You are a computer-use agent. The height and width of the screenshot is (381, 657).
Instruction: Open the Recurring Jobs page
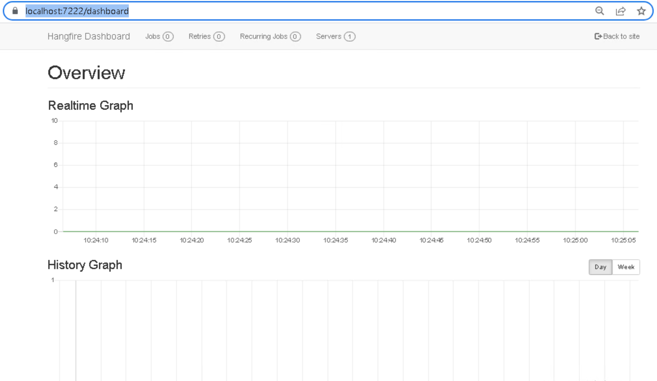click(x=263, y=36)
